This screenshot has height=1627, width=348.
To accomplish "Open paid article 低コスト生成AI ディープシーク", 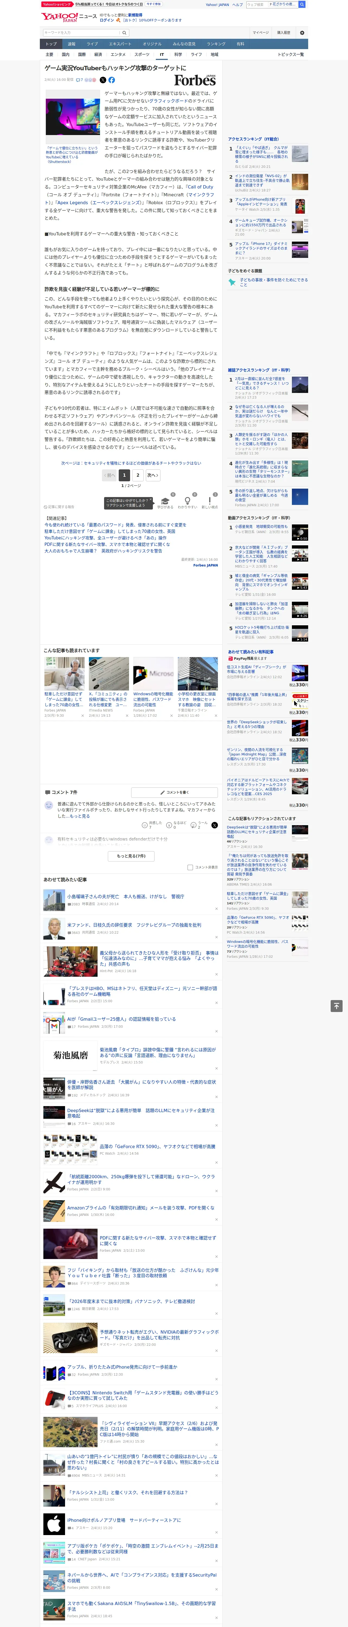I will click(x=256, y=669).
